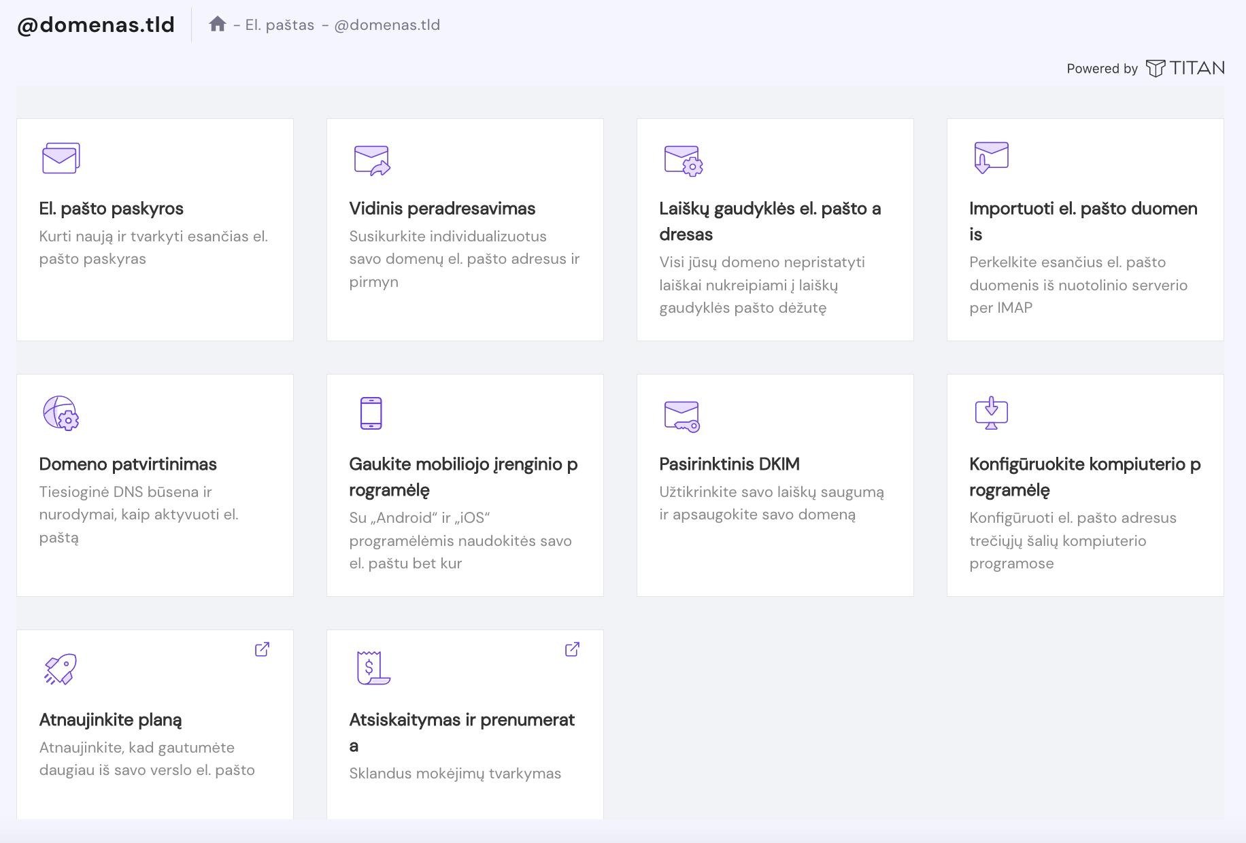Click the DKIM envelope with key icon

681,416
